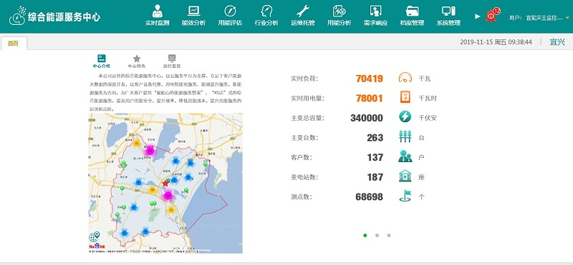Click the orange value 70419

(x=370, y=79)
